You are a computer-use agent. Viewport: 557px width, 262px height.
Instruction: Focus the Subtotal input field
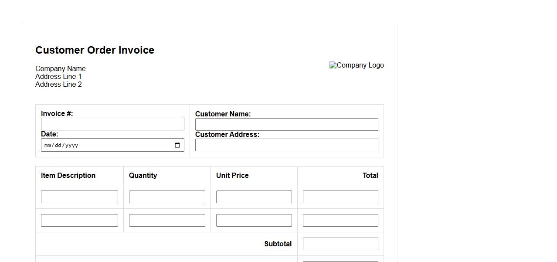[340, 244]
